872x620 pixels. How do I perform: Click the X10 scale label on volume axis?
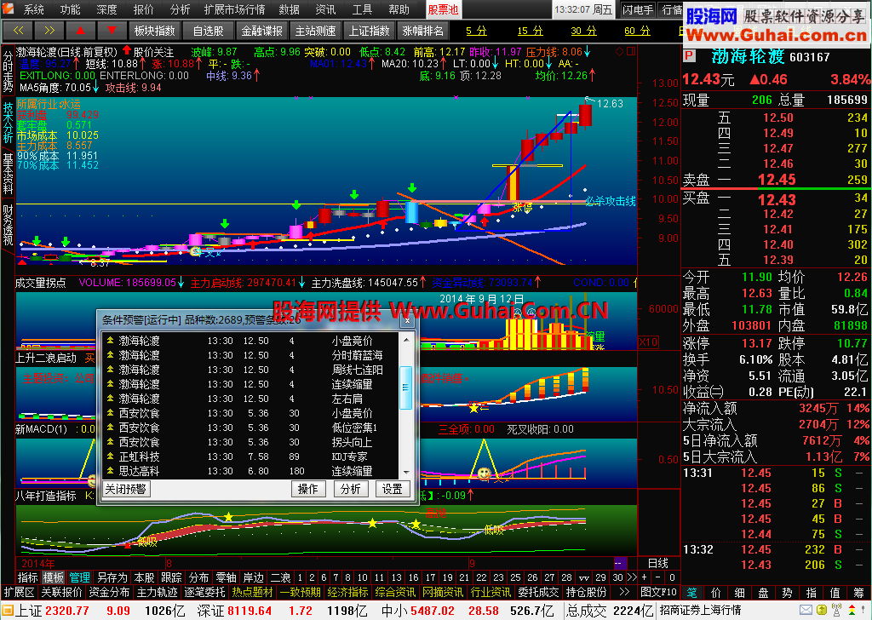point(648,342)
